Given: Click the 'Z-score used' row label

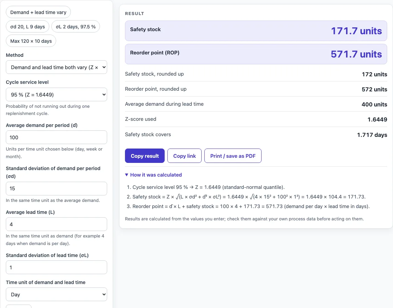Looking at the screenshot, I should (x=141, y=119).
